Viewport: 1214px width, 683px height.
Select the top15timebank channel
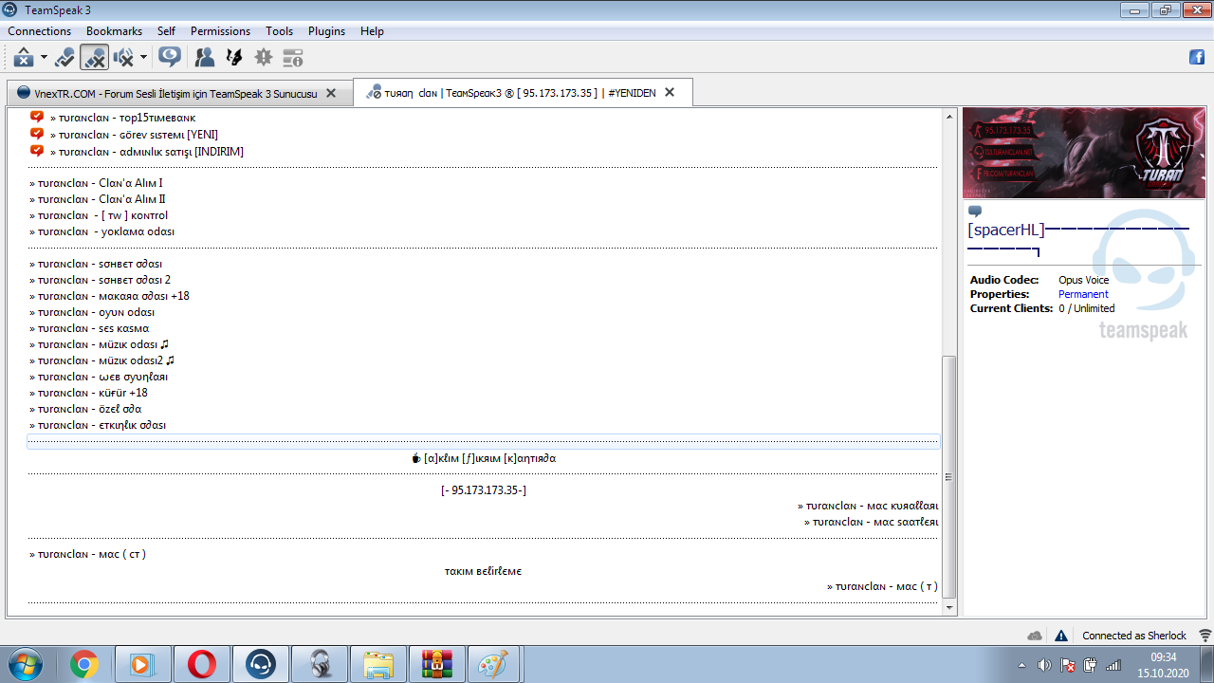122,118
